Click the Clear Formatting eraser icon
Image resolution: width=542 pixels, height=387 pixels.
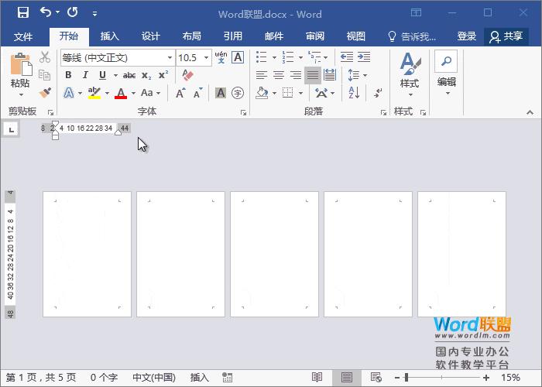187,75
